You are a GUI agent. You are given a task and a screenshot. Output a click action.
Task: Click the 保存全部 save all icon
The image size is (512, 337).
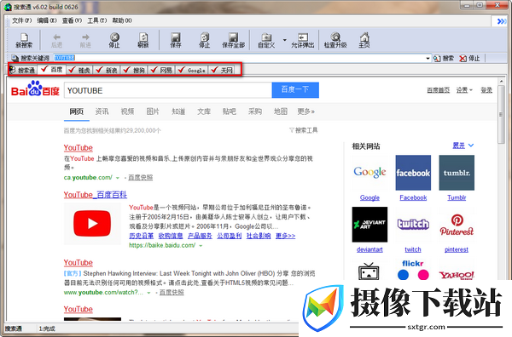[x=233, y=40]
